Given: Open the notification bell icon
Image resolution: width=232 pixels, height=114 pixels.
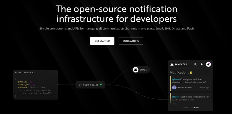Looking at the screenshot, I should click(x=208, y=64).
